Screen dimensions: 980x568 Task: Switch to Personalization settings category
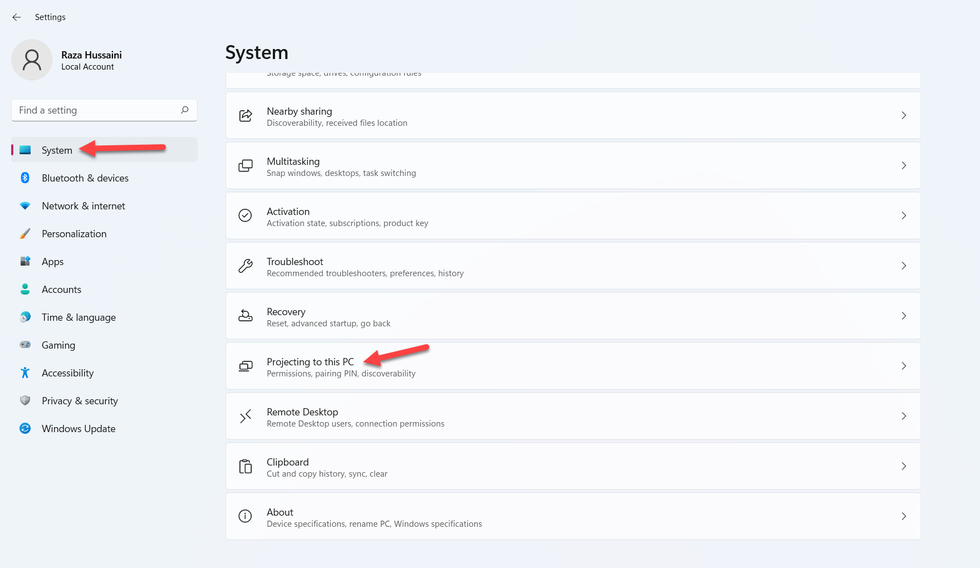(74, 234)
